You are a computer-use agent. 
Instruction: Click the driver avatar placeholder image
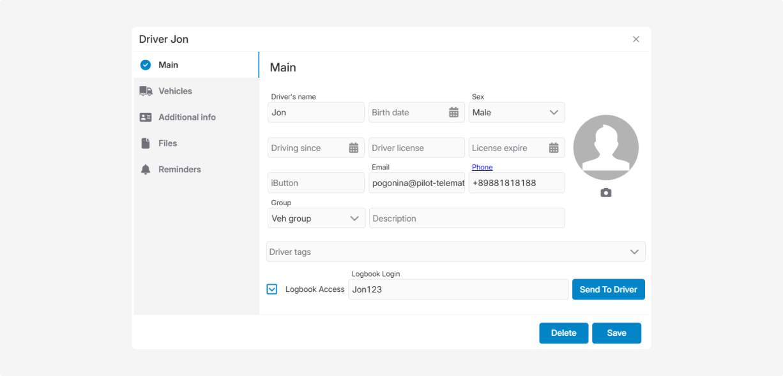click(605, 147)
